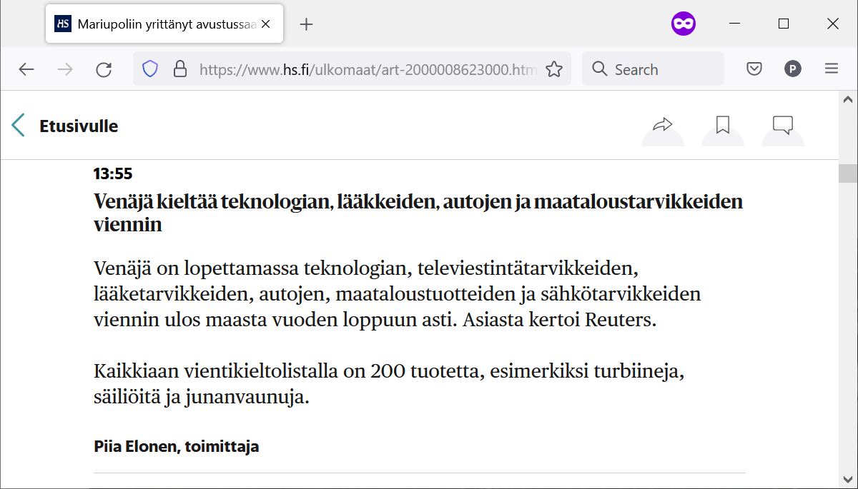Viewport: 858px width, 489px height.
Task: Go back to the previous page
Action: coord(26,69)
